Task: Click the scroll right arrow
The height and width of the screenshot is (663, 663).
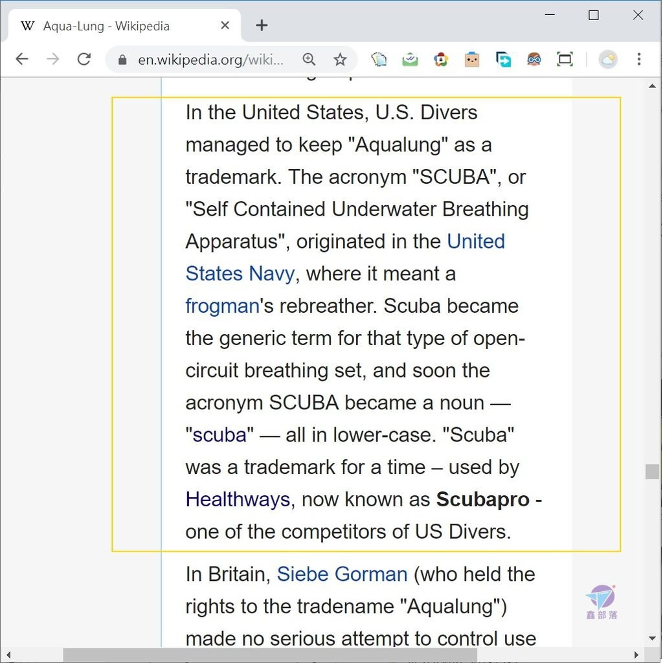Action: (x=636, y=655)
